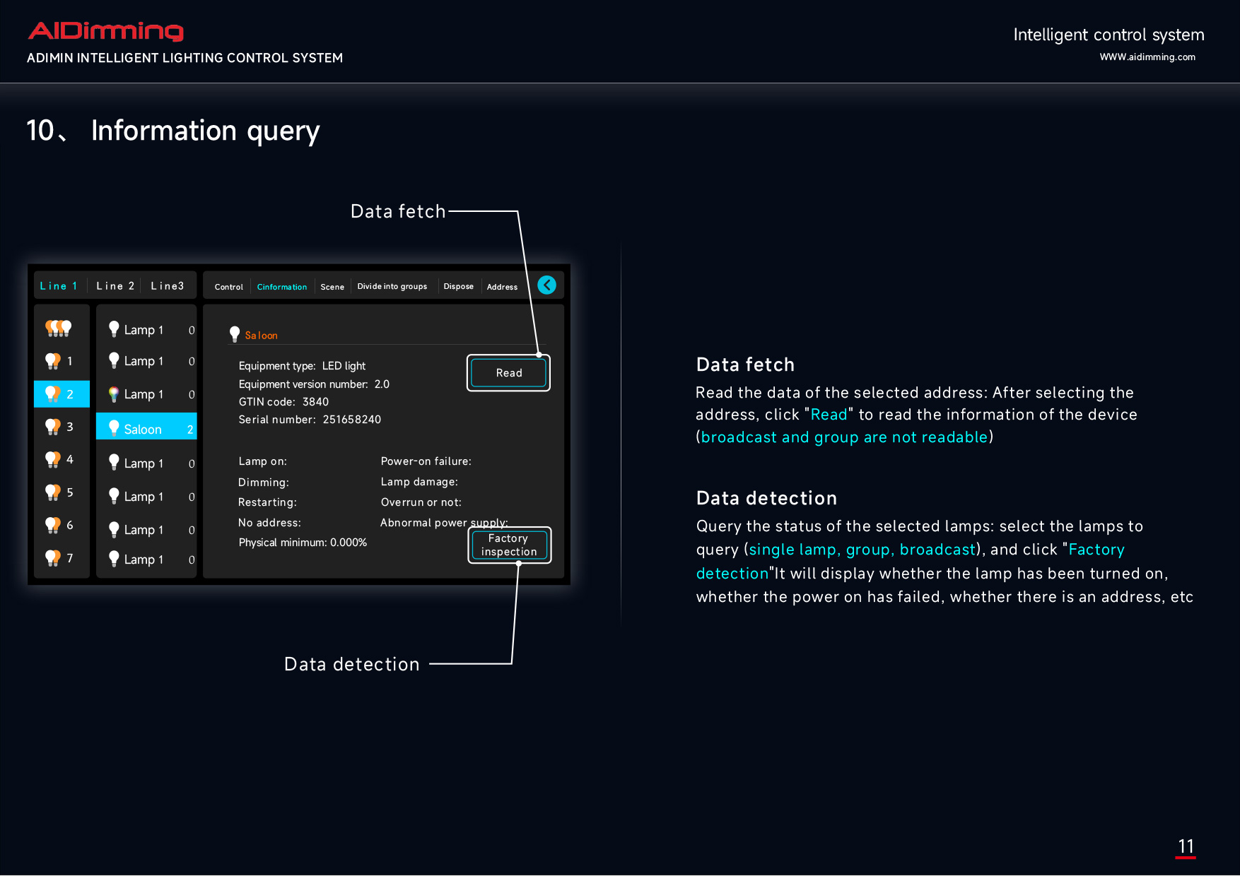The image size is (1240, 876).
Task: Click the Saloon row bulb icon
Action: click(114, 428)
